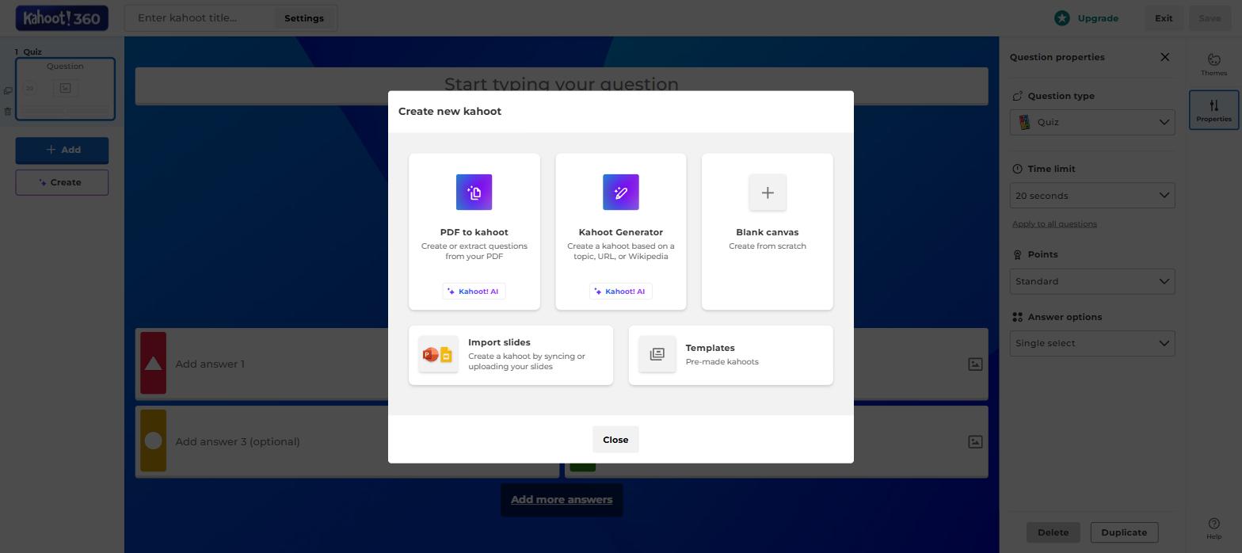1242x553 pixels.
Task: Click the Blank canvas plus icon
Action: (767, 192)
